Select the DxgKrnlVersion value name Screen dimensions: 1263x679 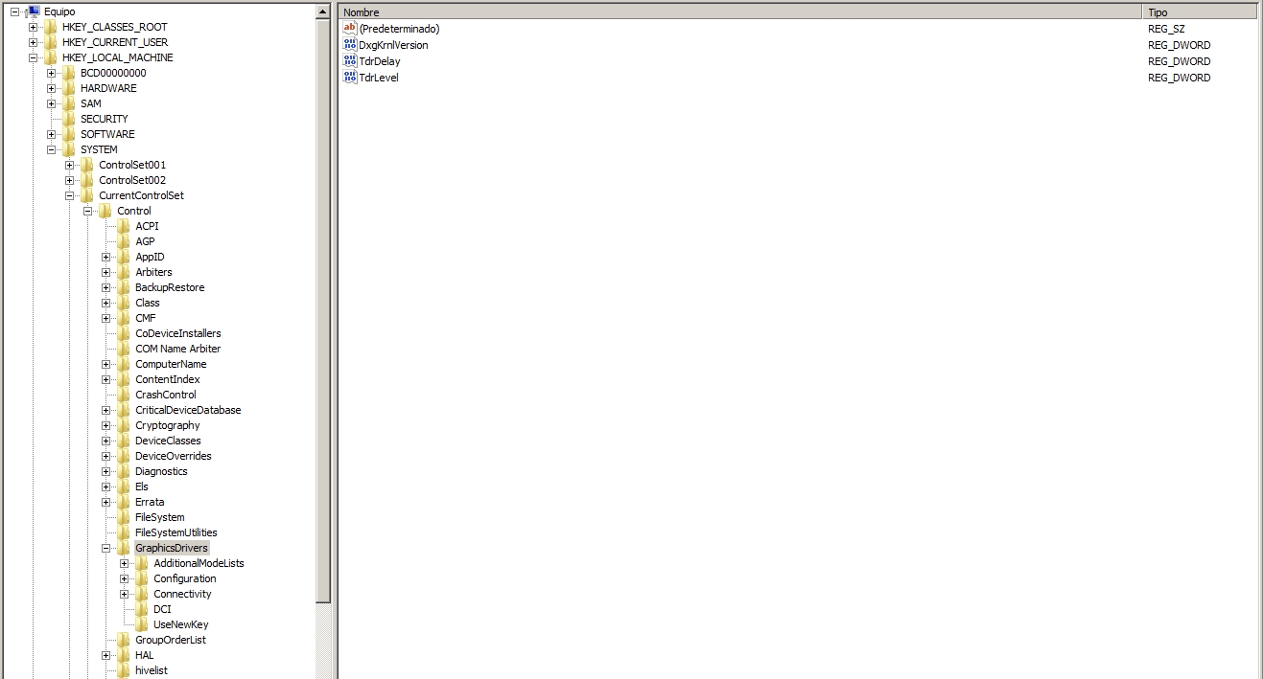coord(393,45)
